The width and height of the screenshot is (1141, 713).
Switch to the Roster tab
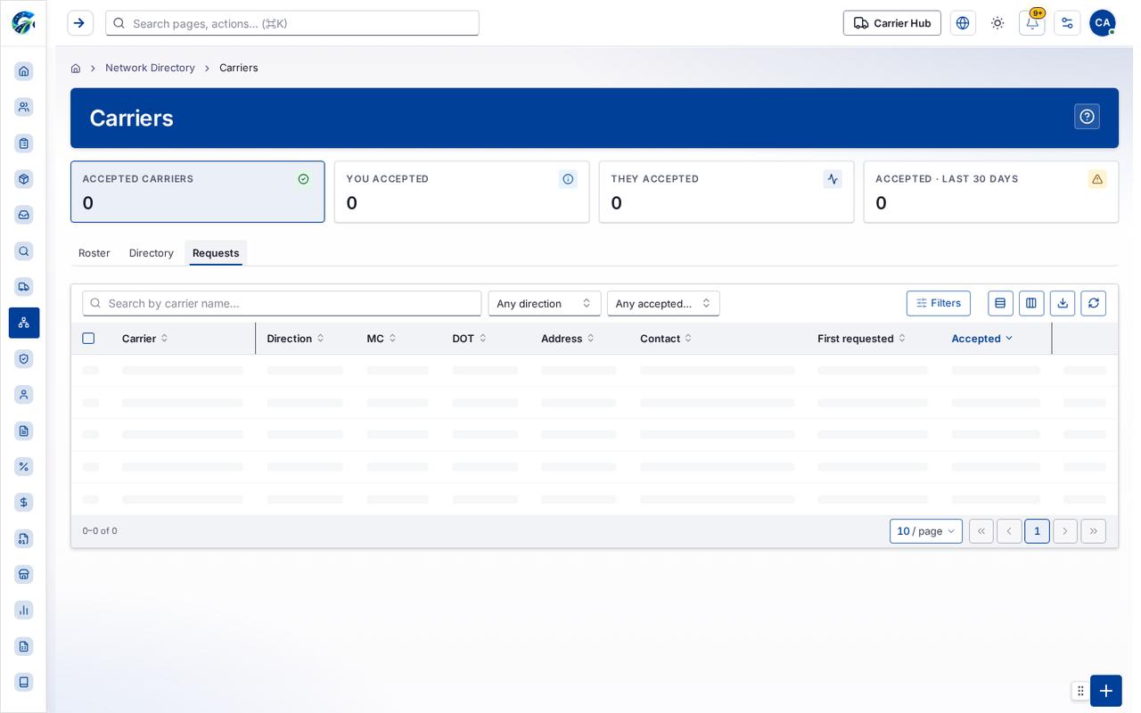pyautogui.click(x=94, y=253)
